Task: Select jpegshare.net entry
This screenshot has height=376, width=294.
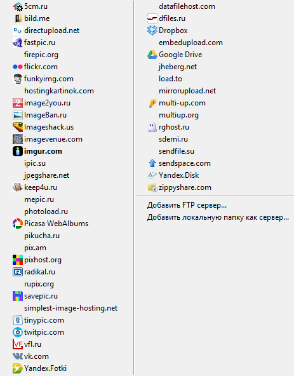Action: [x=46, y=175]
